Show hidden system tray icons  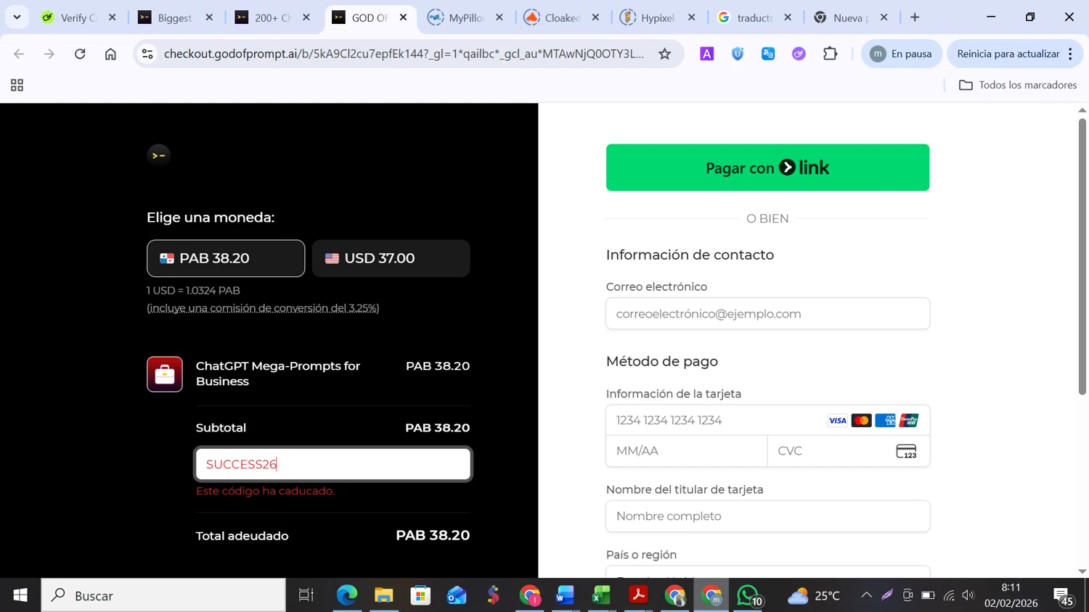[866, 595]
